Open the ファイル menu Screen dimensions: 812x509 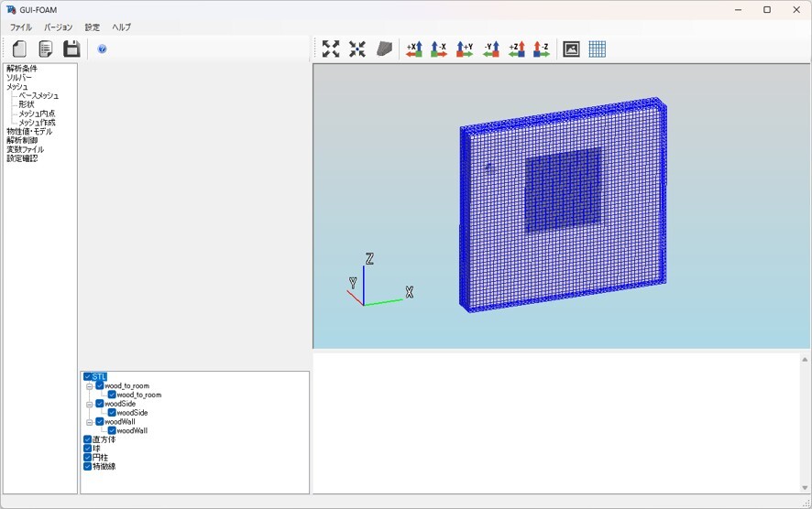[21, 27]
